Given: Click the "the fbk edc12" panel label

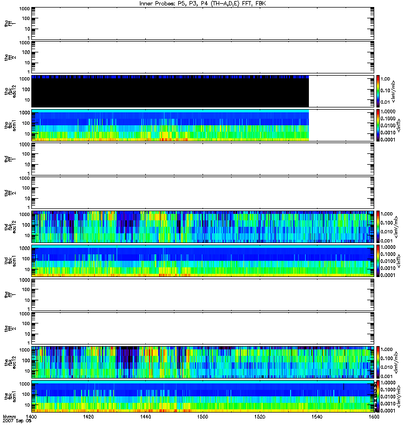Looking at the screenshot, I should point(10,362).
